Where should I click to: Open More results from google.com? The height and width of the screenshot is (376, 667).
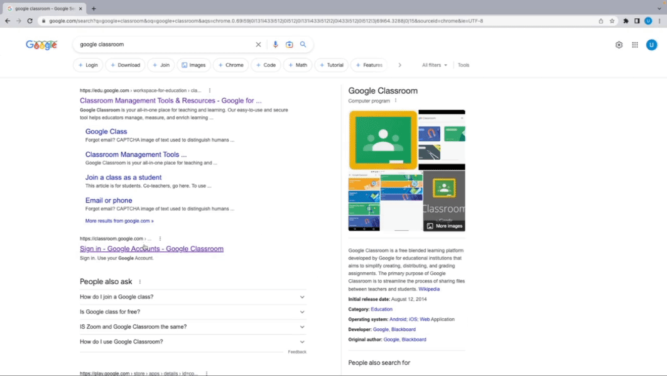[119, 221]
